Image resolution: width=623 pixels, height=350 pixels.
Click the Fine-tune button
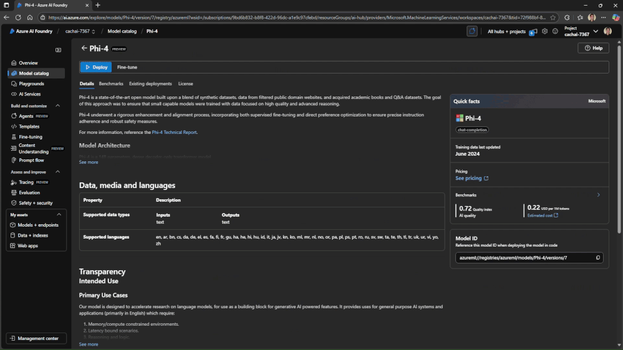[127, 67]
